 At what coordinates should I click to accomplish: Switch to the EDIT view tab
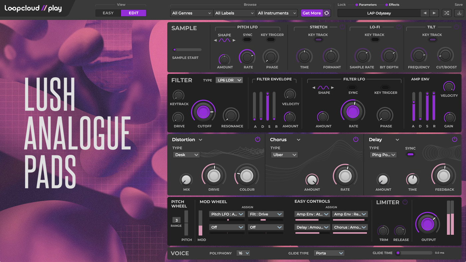click(133, 13)
